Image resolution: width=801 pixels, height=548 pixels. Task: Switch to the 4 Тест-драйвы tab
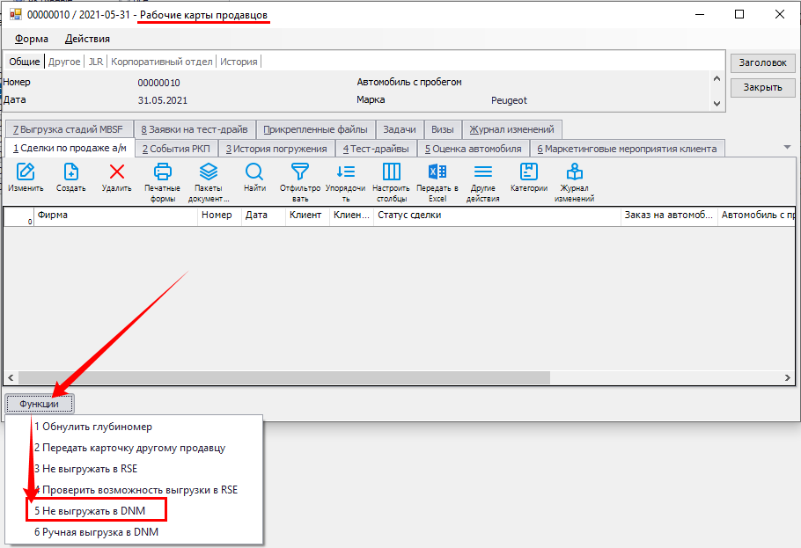coord(376,149)
